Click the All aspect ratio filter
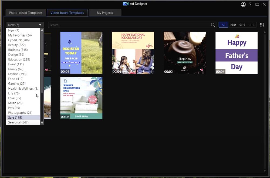The width and height of the screenshot is (270, 178). (x=223, y=25)
